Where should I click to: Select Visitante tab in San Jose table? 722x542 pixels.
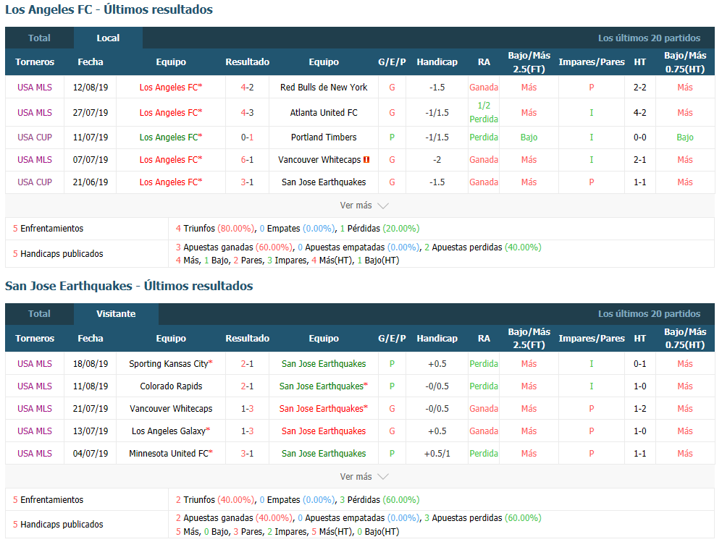click(116, 314)
